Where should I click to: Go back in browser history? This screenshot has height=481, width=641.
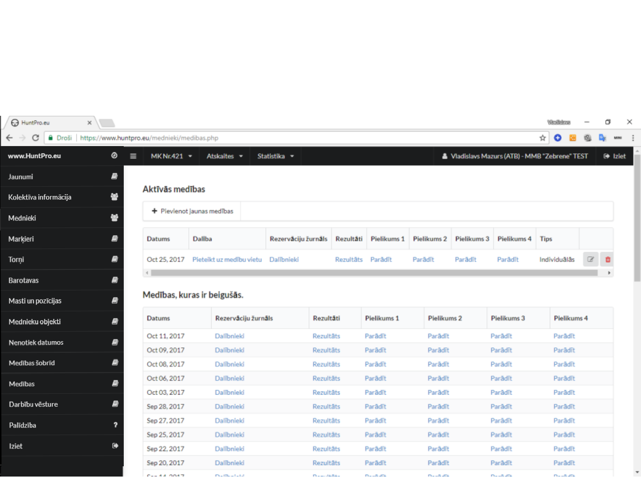pyautogui.click(x=9, y=138)
